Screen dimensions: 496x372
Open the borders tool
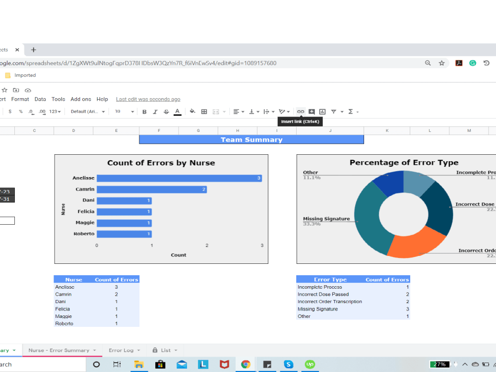pos(204,112)
